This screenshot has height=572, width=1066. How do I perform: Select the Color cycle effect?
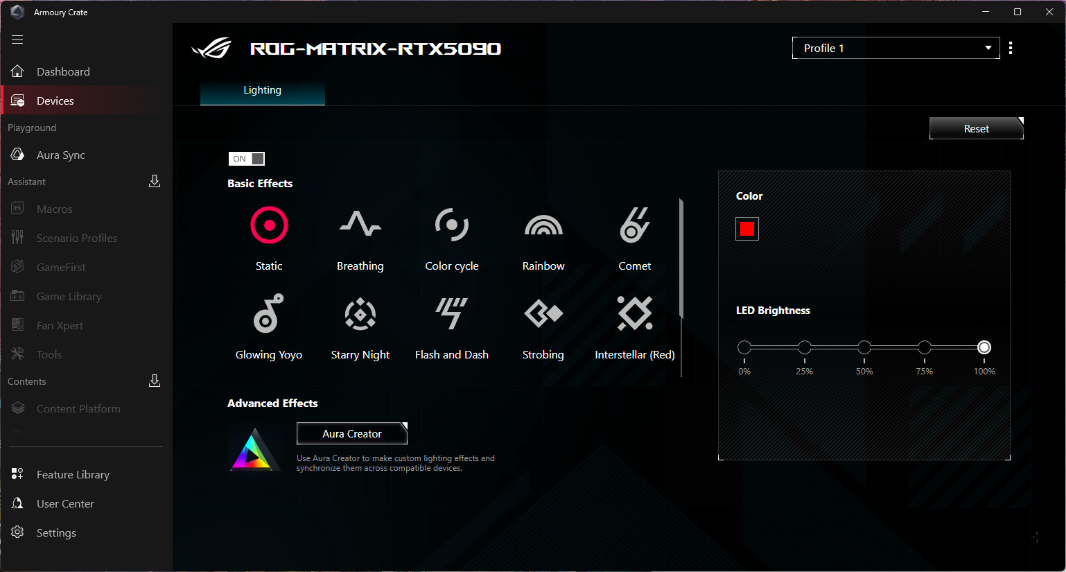point(451,225)
